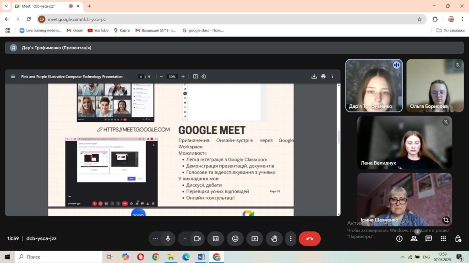Open the Chrome extensions menu
The image size is (469, 263).
click(435, 19)
